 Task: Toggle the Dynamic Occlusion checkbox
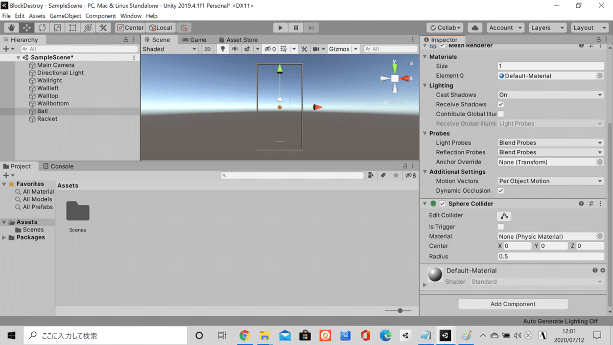501,191
